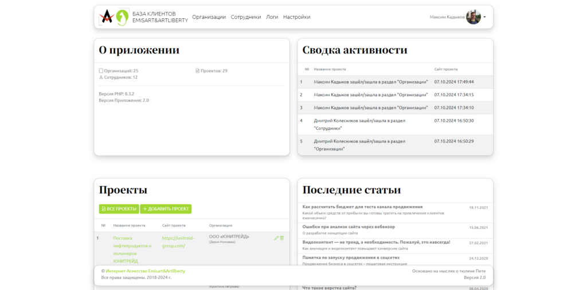
Task: Click footer link Интернет-Агентство Emisart&Artliberty
Action: click(145, 271)
